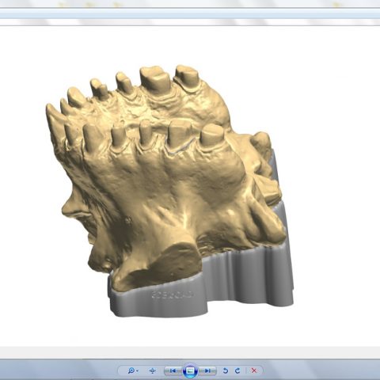This screenshot has width=380, height=380.
Task: Go to the next image
Action: 207,370
